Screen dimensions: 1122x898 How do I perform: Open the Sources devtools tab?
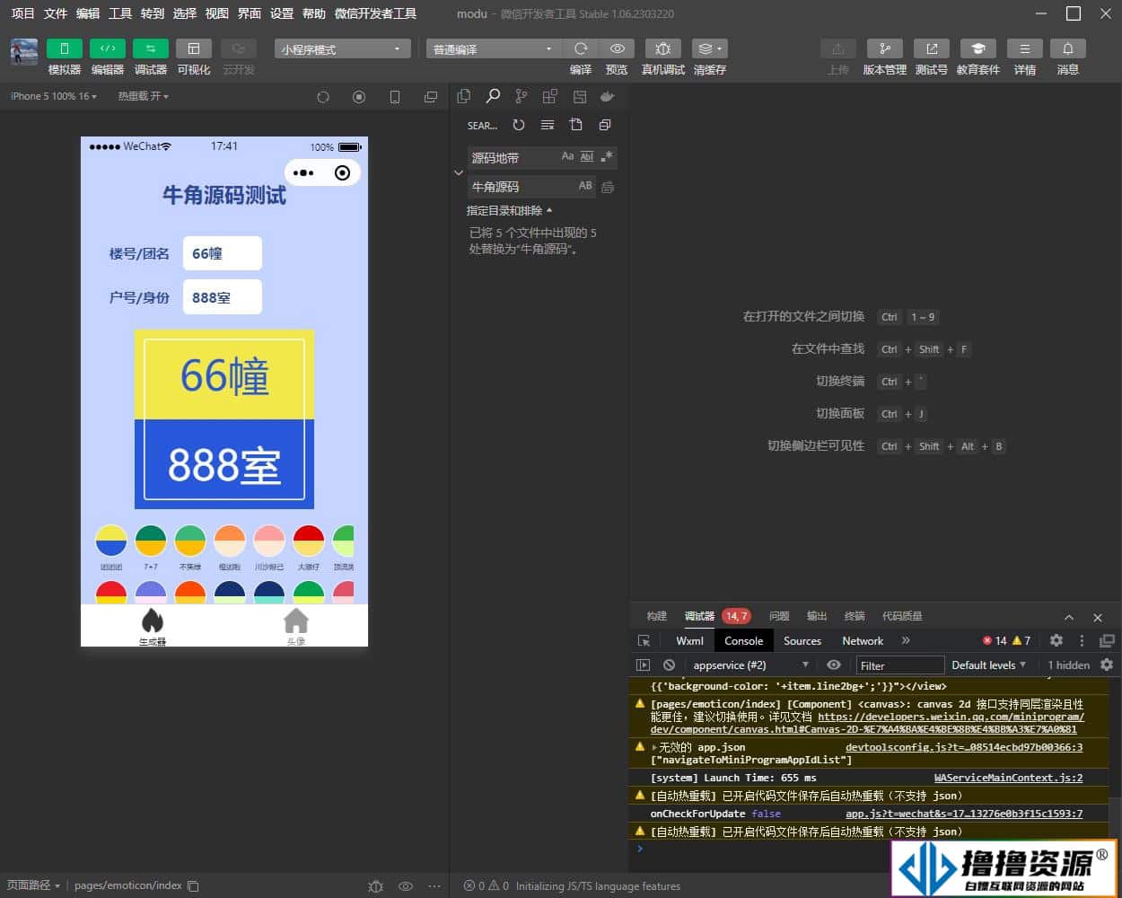802,640
